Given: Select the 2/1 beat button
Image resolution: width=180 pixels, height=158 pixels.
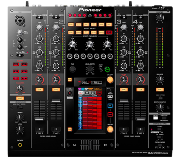Looking at the screenshot, I should point(103,56).
